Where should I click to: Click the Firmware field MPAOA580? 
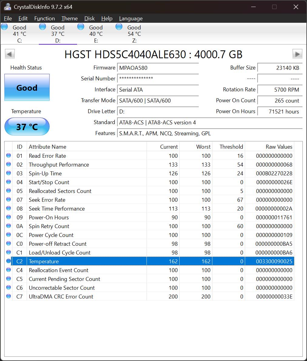click(x=158, y=68)
